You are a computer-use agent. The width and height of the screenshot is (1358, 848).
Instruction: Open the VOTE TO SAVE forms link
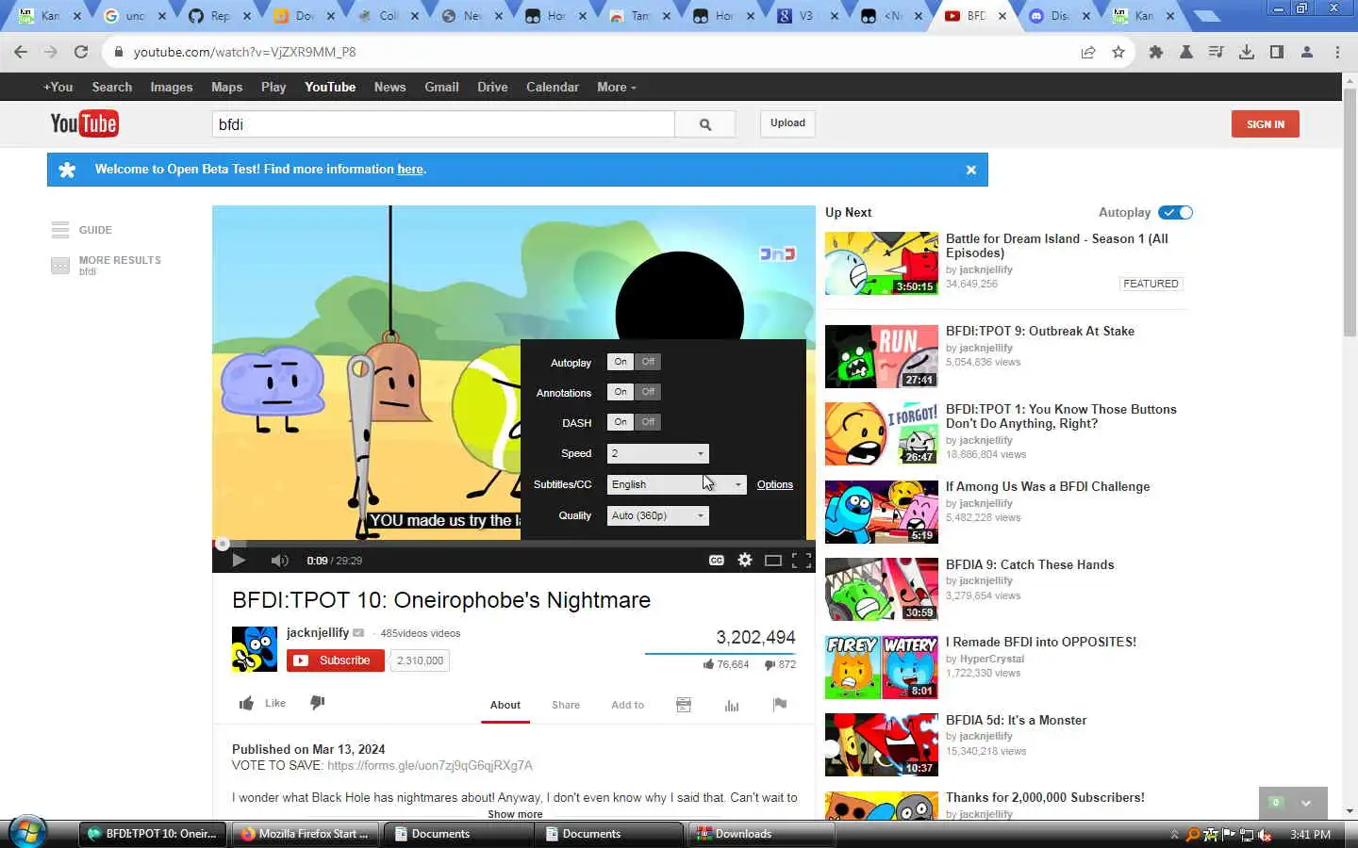(x=430, y=766)
